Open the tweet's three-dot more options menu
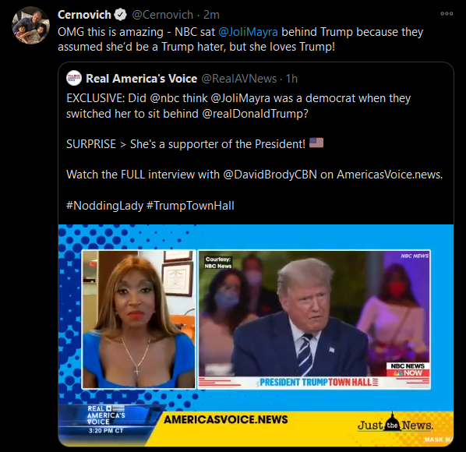Image resolution: width=466 pixels, height=452 pixels. click(447, 14)
